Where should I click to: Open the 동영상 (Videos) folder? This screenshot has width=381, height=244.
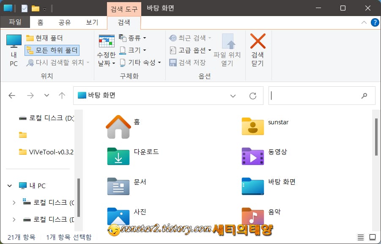253,156
